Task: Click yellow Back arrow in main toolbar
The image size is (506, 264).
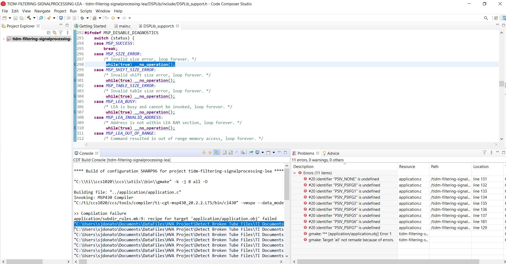Action: coord(113,18)
